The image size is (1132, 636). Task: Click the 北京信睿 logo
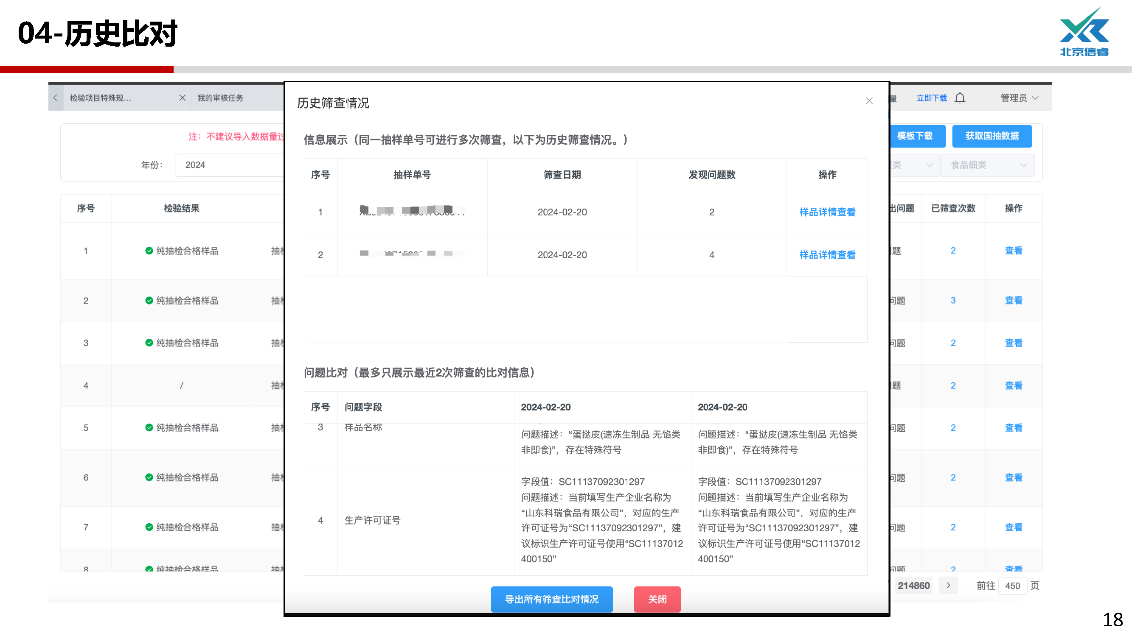pos(1084,32)
